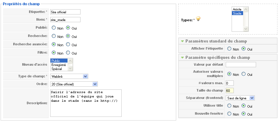Click the Valeur par défaut field
The width and height of the screenshot is (279, 123).
[241, 64]
